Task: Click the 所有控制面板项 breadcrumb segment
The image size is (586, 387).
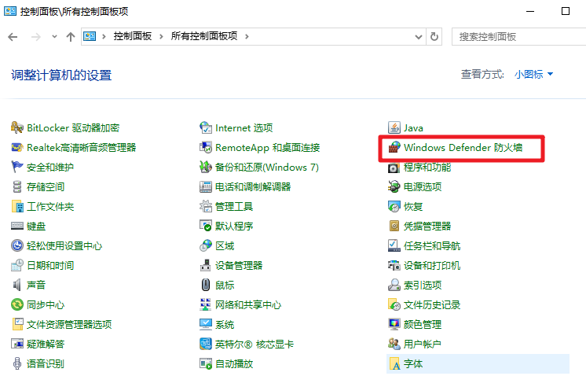Action: 204,36
